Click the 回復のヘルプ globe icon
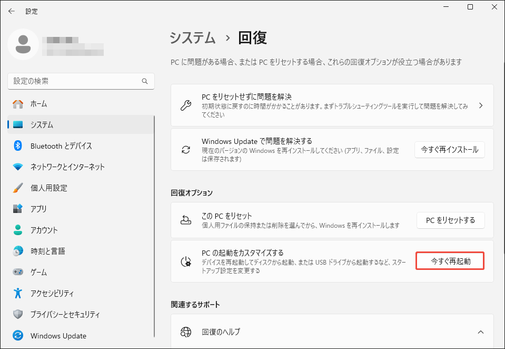This screenshot has width=505, height=349. point(186,332)
